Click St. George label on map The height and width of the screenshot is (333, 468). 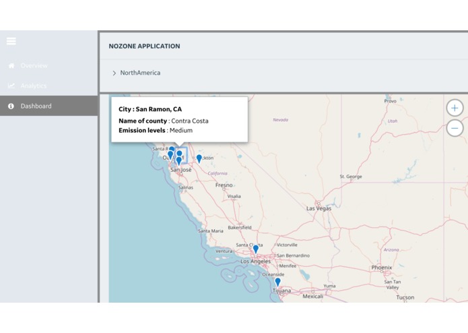pos(351,177)
